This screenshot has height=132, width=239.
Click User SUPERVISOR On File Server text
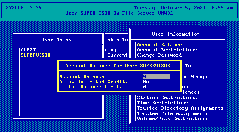pos(119,13)
